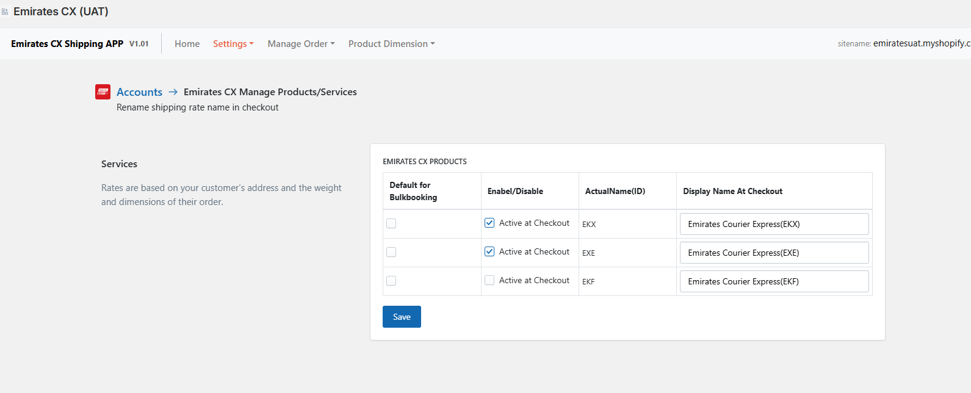Enable Active at Checkout for EKF
The width and height of the screenshot is (971, 393).
click(x=489, y=280)
